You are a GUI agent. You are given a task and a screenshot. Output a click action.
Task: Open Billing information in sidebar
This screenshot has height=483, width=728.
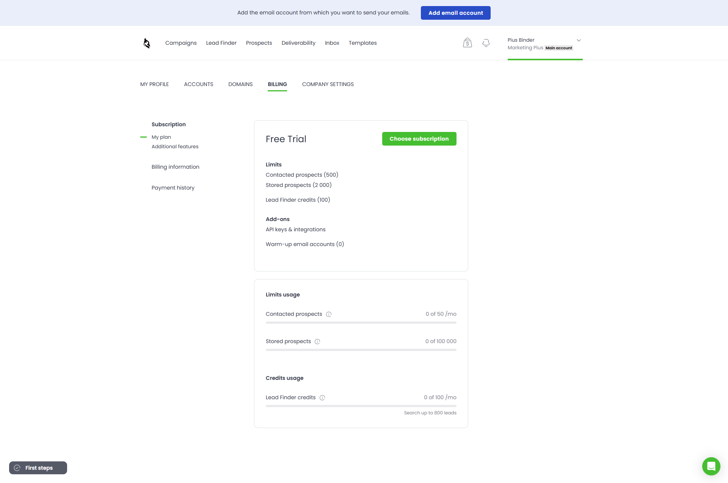(175, 167)
